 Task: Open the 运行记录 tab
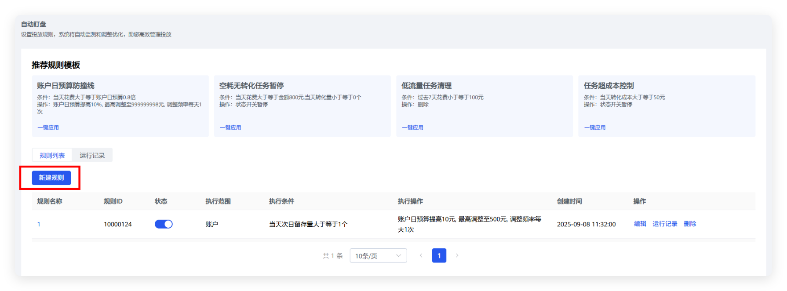92,155
